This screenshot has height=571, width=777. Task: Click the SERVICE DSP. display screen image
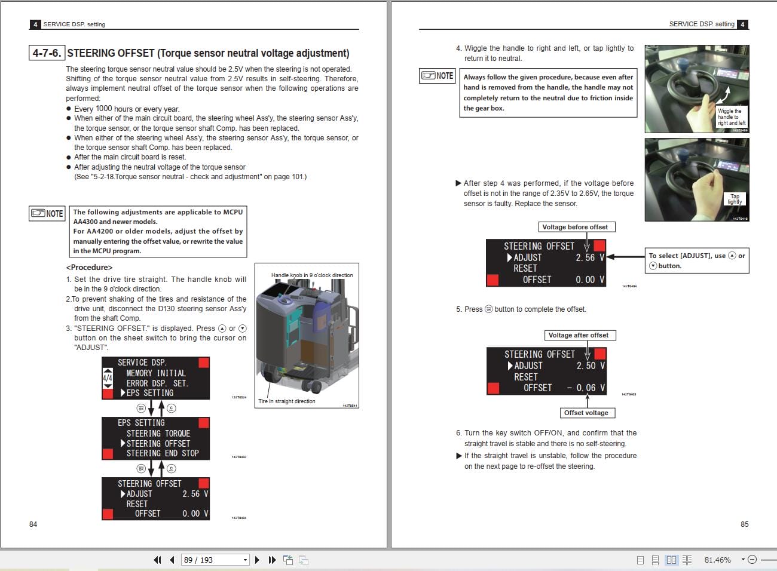[155, 378]
